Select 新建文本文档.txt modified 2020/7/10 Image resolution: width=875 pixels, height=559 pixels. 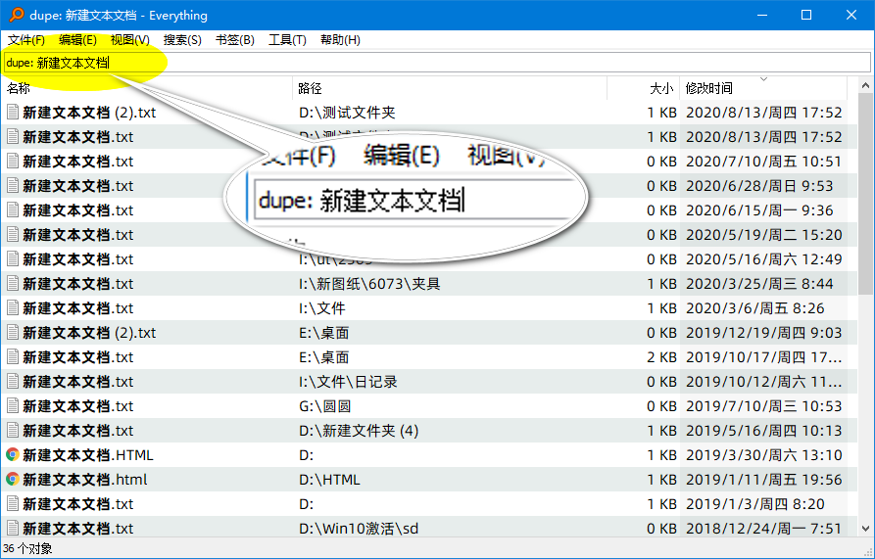[78, 162]
